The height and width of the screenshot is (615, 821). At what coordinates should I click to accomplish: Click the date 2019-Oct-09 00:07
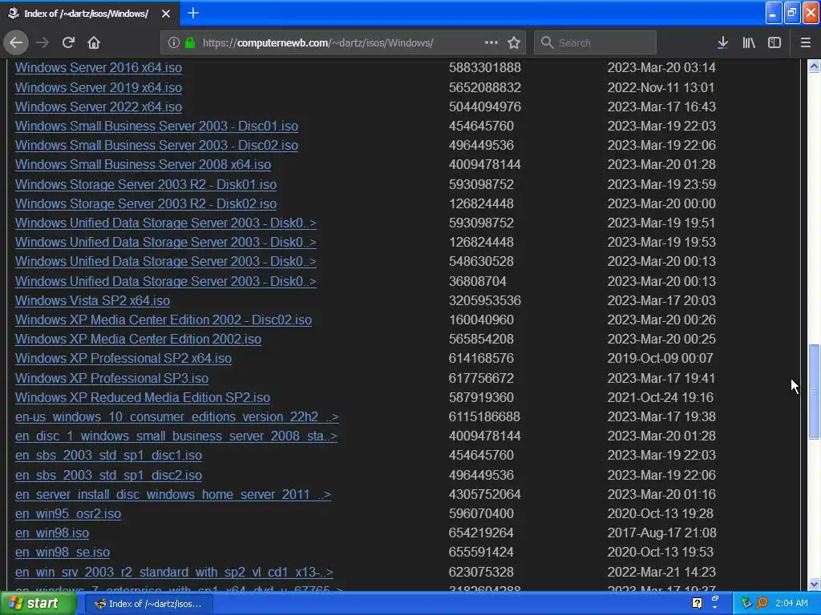pyautogui.click(x=661, y=359)
